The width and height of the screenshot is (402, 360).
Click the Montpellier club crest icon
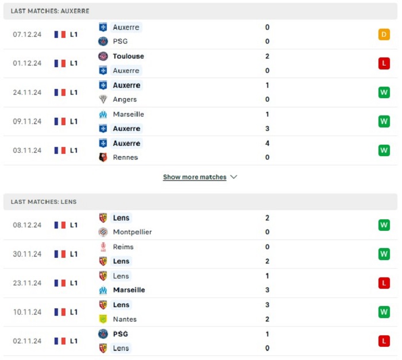click(x=103, y=232)
